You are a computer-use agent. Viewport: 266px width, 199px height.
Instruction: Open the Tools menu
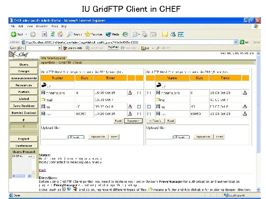click(54, 27)
